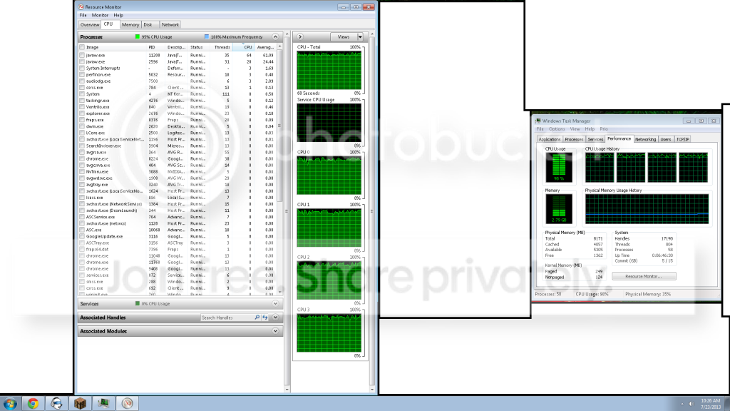Click the Resource Monitor taskbar icon
This screenshot has width=730, height=411.
pos(127,403)
